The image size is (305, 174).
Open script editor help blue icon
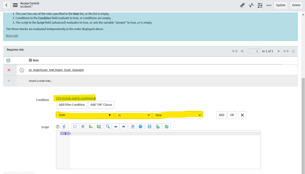click(141, 126)
